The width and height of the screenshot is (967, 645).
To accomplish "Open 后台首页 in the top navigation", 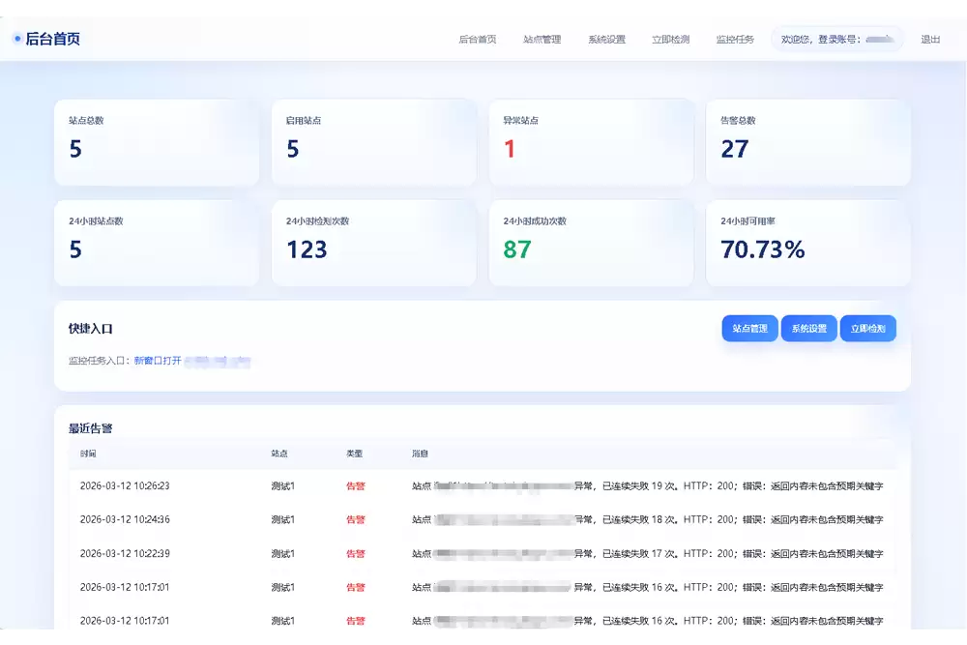I will (477, 40).
